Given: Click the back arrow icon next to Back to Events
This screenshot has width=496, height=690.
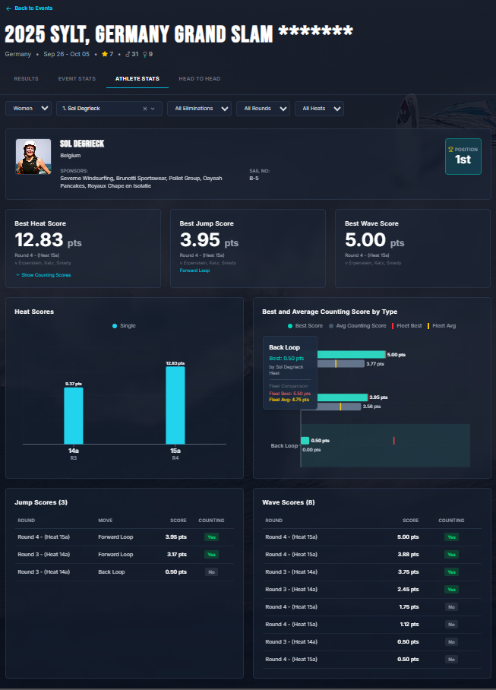Looking at the screenshot, I should 8,8.
